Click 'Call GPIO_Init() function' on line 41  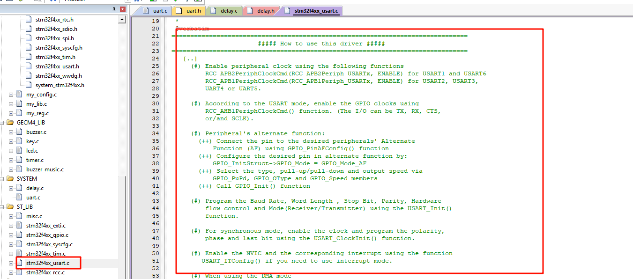coord(263,186)
